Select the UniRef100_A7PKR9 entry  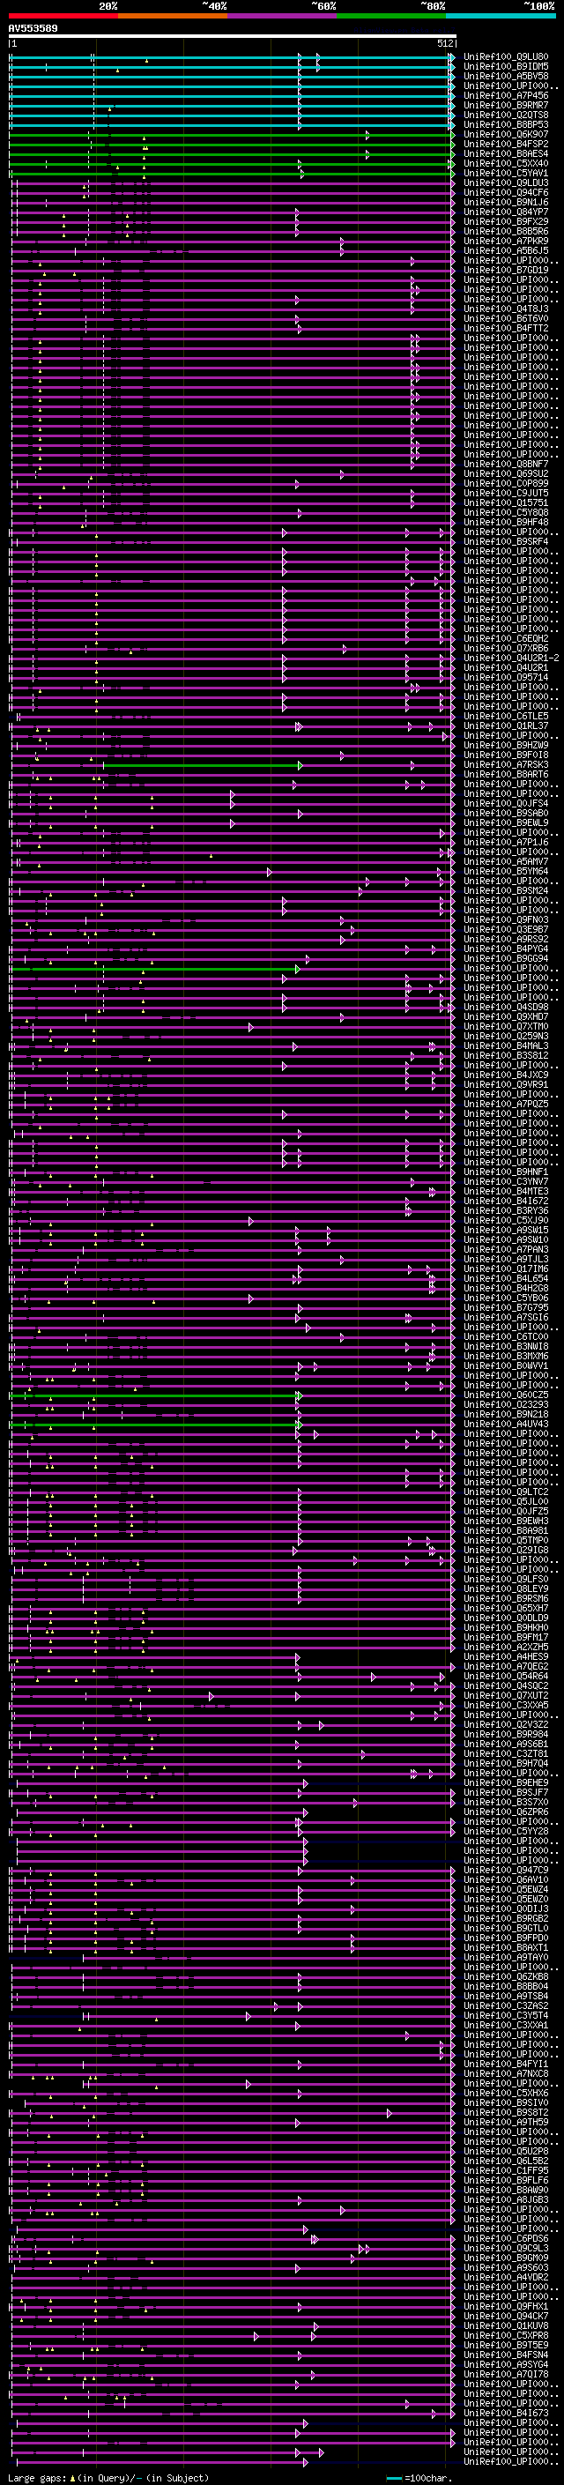506,242
